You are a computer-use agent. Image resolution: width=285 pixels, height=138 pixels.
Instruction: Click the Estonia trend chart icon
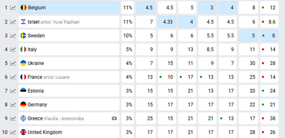13,91
